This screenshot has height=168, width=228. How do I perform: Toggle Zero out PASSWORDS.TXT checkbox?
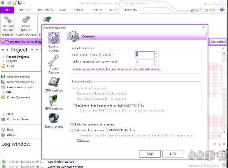coord(78,111)
